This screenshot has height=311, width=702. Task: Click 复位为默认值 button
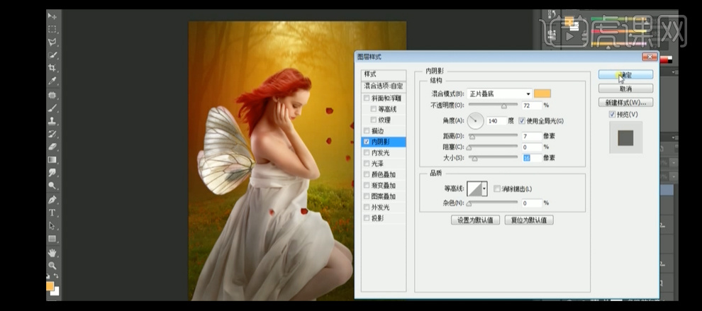pos(529,220)
